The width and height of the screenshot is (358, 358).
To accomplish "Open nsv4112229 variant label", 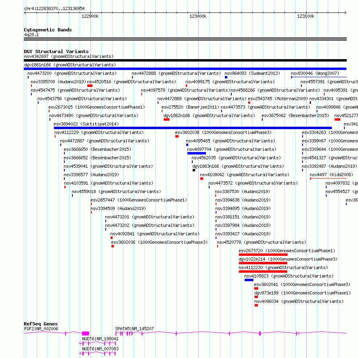I will click(99, 132).
